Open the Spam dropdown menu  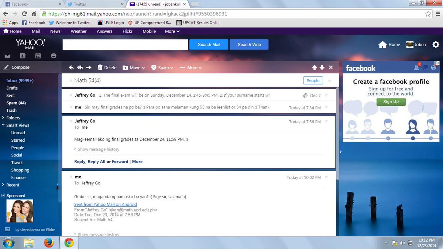click(x=162, y=68)
